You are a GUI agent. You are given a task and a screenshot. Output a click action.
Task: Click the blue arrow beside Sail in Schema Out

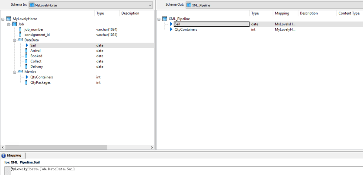click(x=171, y=24)
